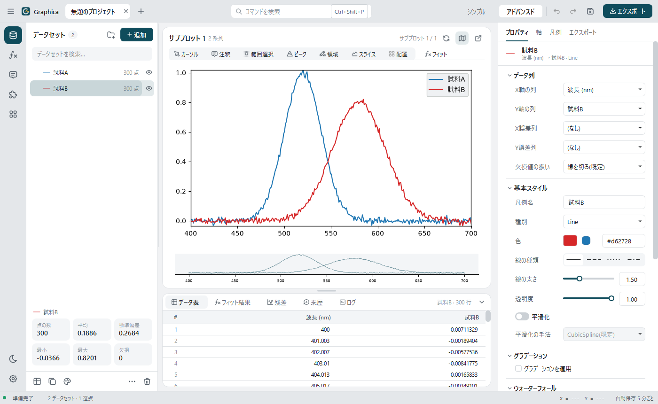This screenshot has width=658, height=404.
Task: Open settings gear in sidebar
Action: coord(13,379)
